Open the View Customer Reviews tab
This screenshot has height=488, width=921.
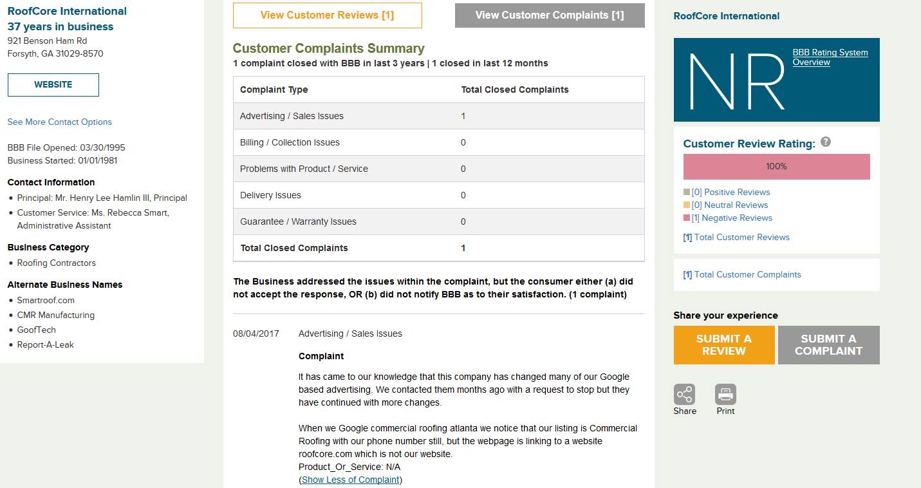(327, 15)
